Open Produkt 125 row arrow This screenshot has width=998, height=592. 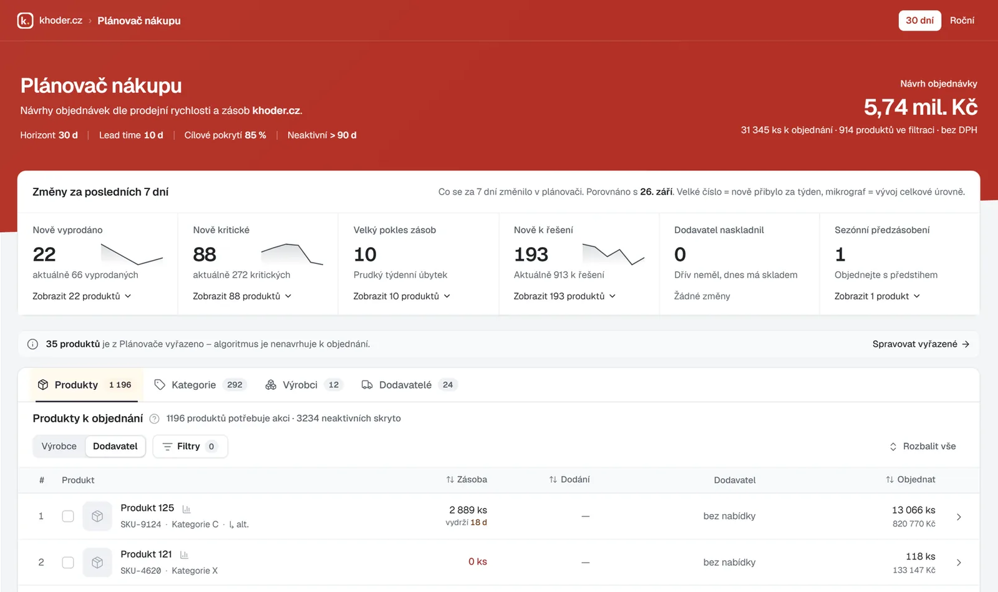tap(959, 517)
